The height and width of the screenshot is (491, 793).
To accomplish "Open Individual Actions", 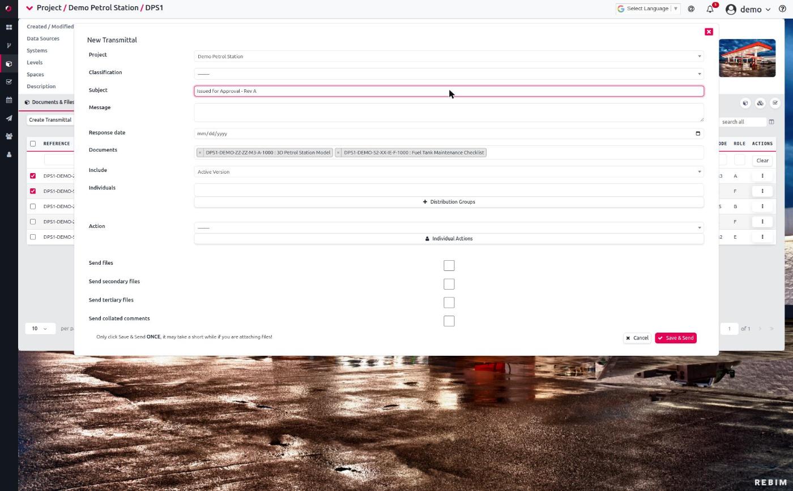I will [449, 239].
